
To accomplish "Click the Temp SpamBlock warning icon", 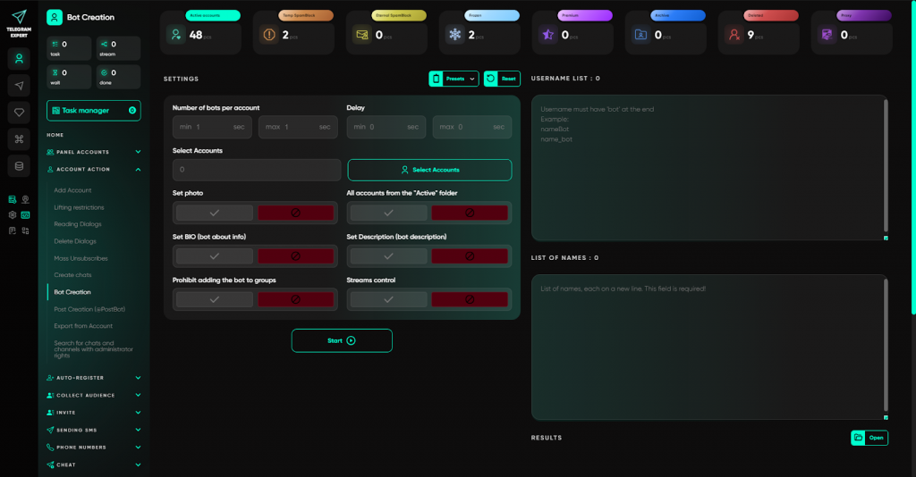I will (268, 35).
